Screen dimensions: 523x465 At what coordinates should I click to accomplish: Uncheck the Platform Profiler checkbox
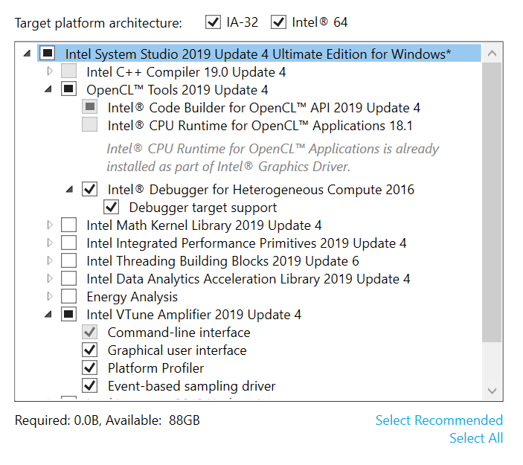(90, 368)
